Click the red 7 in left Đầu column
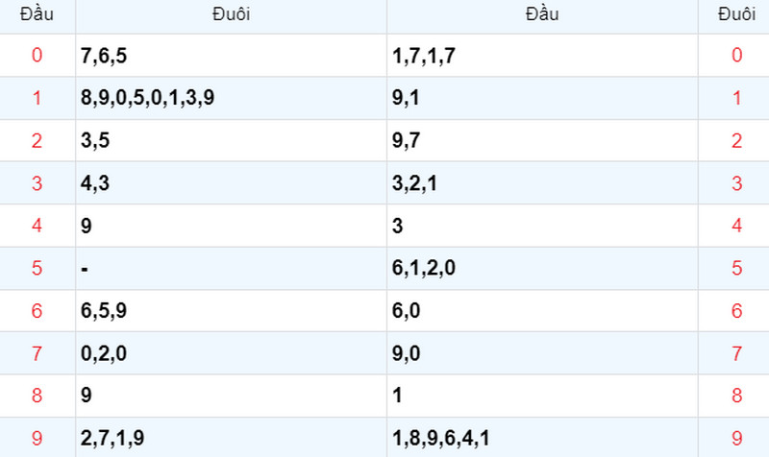The width and height of the screenshot is (769, 457). (x=37, y=353)
